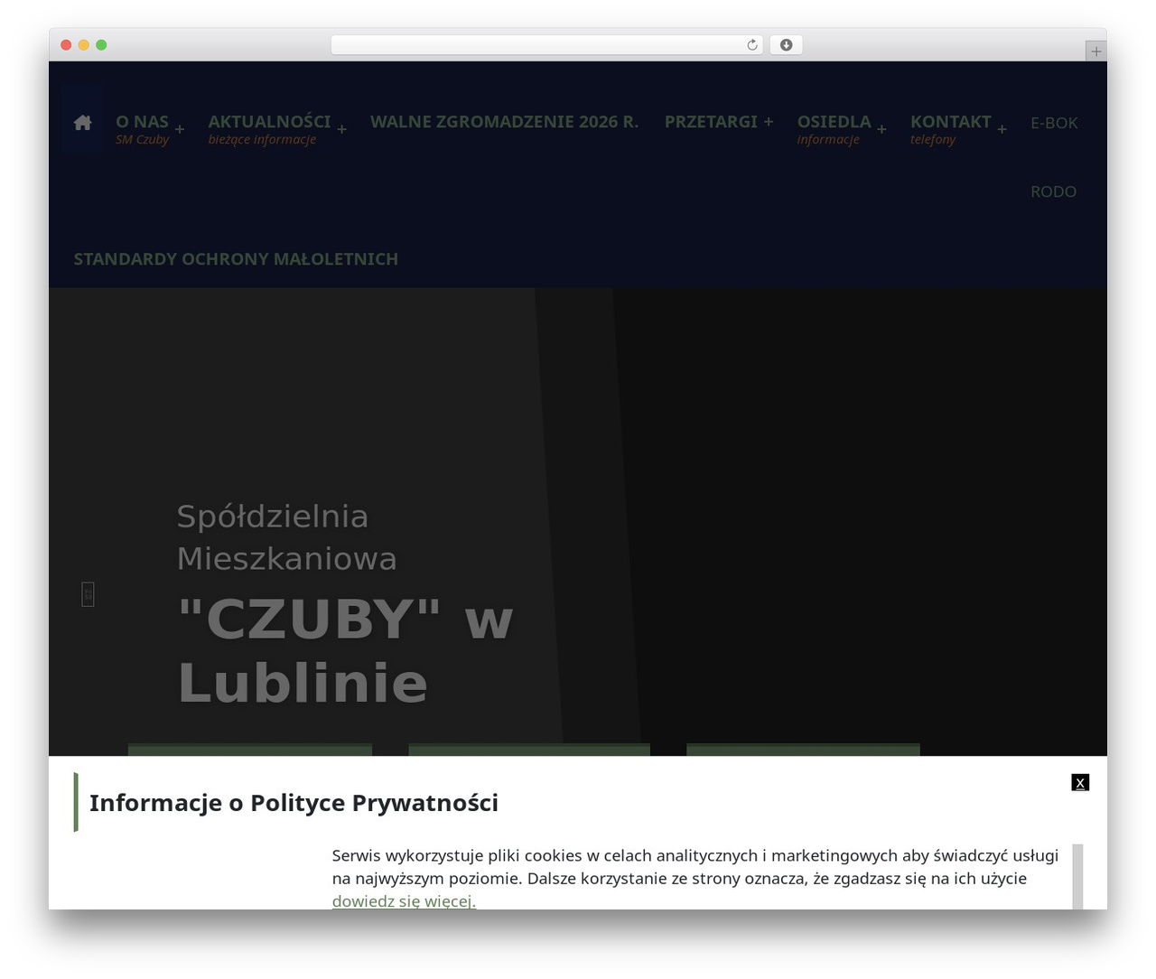Go to the home page icon
Image resolution: width=1156 pixels, height=979 pixels.
coord(82,123)
